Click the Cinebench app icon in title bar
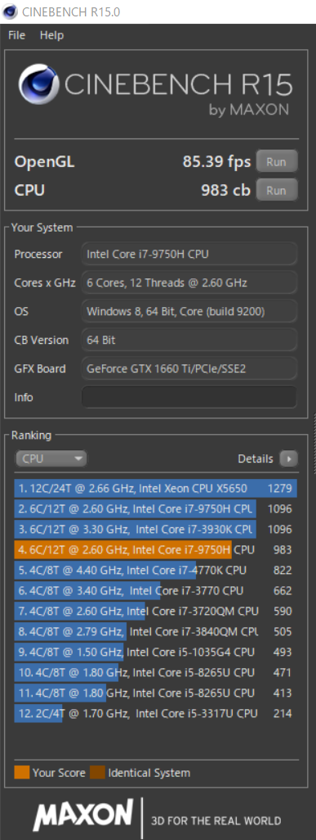The width and height of the screenshot is (316, 840). [10, 11]
